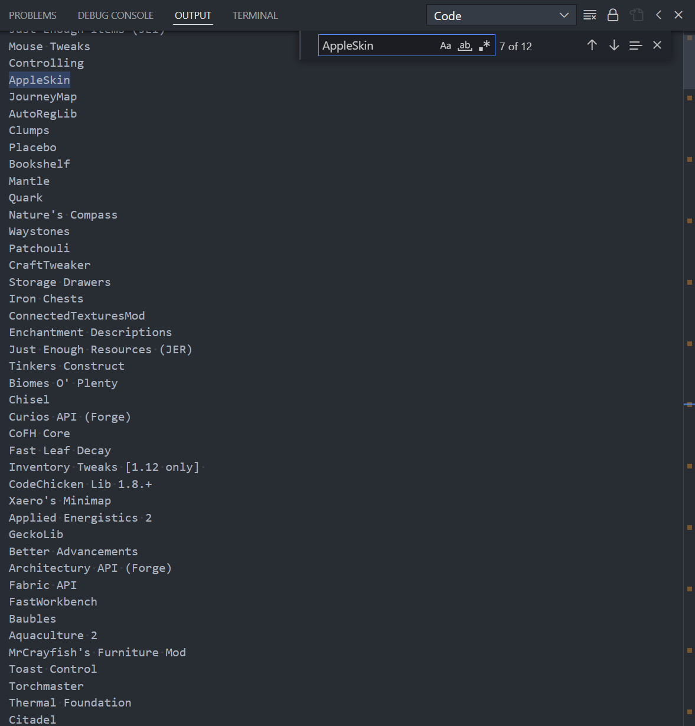695x726 pixels.
Task: Click the Torchmaster line
Action: tap(46, 686)
